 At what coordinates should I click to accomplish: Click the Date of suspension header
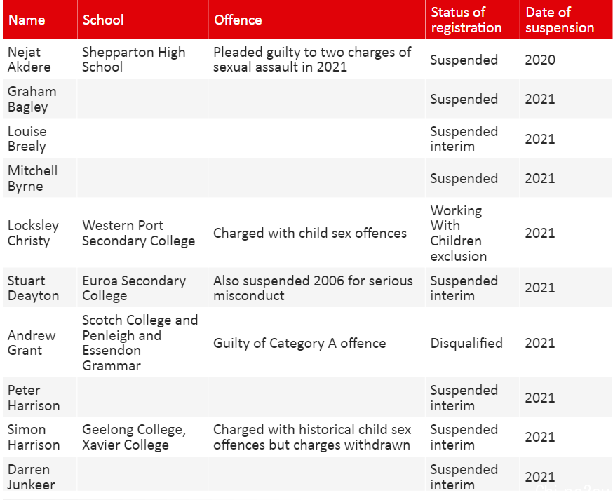(566, 20)
